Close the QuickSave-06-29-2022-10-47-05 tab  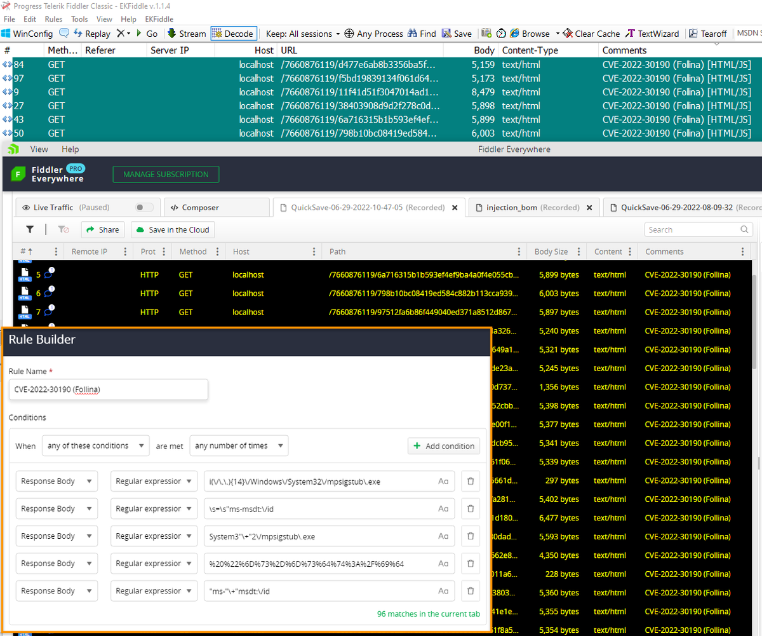pyautogui.click(x=455, y=208)
